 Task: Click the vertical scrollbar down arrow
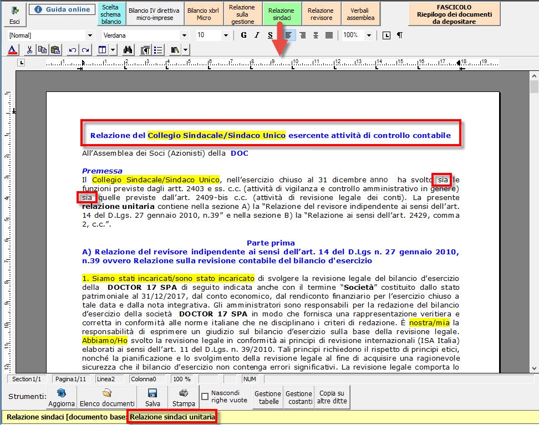pos(534,368)
